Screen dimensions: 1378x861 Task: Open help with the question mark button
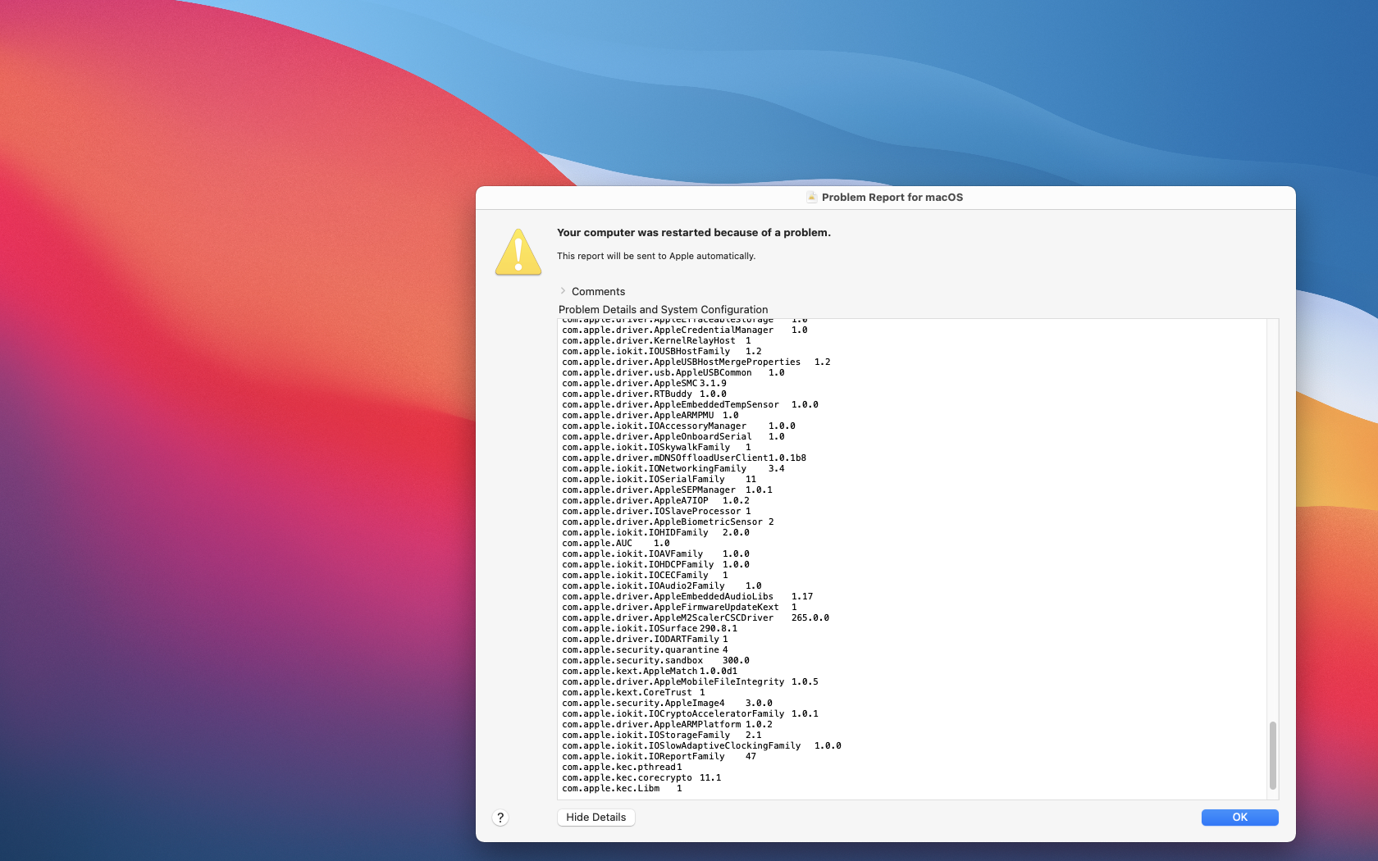point(500,818)
